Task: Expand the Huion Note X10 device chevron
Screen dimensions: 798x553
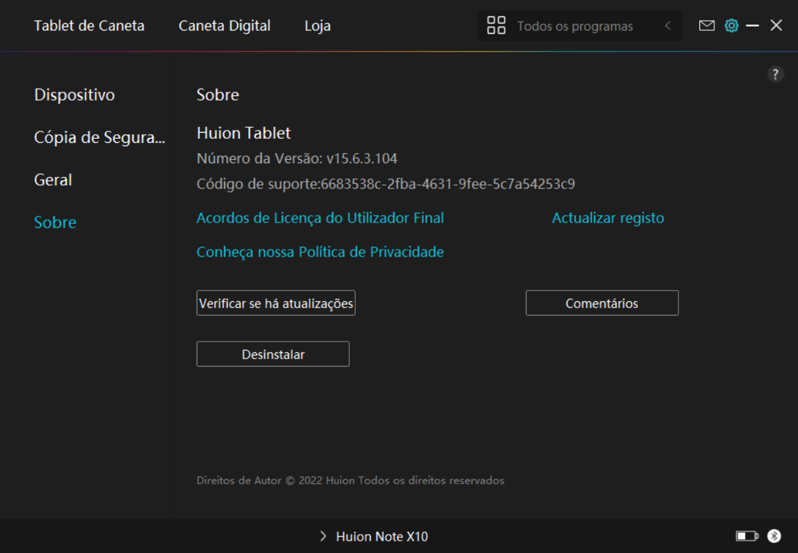Action: coord(323,537)
